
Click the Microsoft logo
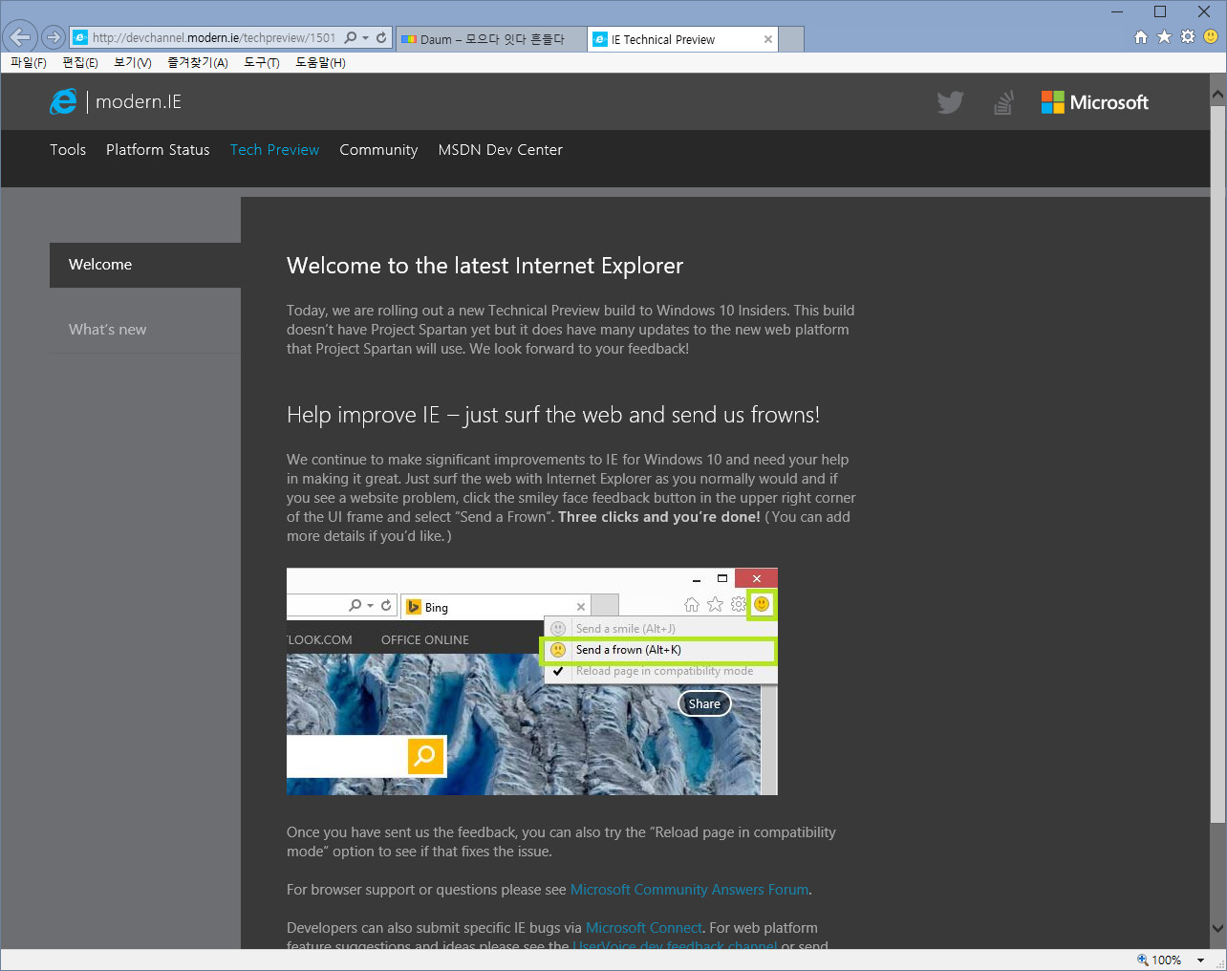(x=1095, y=102)
